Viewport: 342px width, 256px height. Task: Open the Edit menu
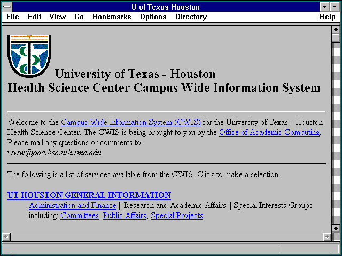(x=34, y=17)
